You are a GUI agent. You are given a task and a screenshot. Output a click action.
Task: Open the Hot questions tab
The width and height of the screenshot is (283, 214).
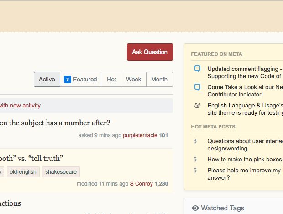111,80
